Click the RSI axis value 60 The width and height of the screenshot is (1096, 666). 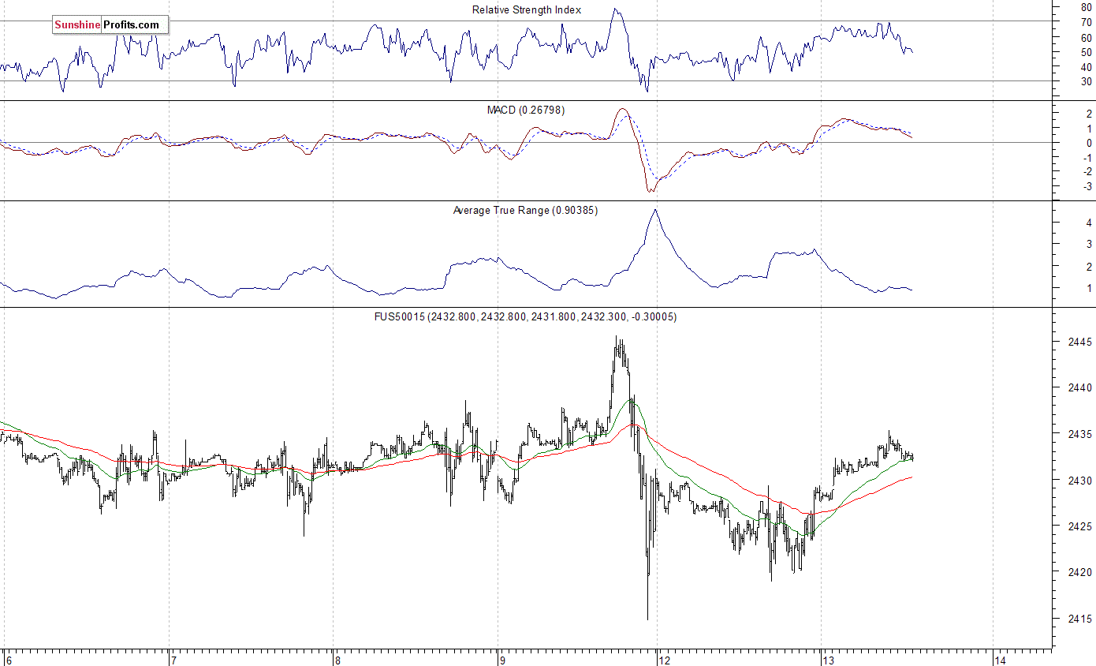1087,37
